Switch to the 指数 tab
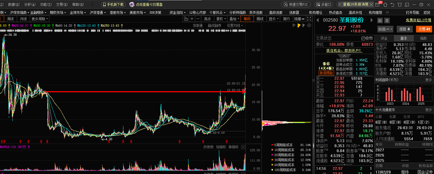The width and height of the screenshot is (434, 174). pyautogui.click(x=424, y=38)
